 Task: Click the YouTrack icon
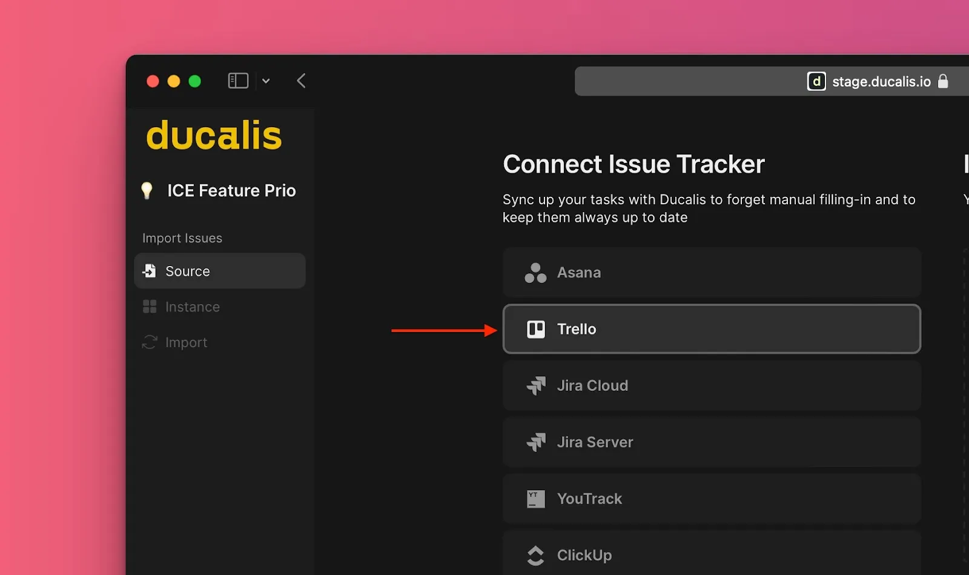535,499
